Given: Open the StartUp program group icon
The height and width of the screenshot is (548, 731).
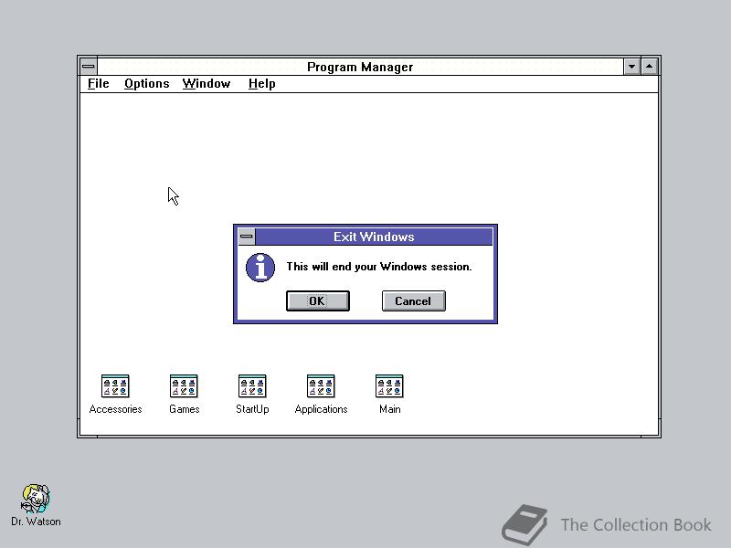Looking at the screenshot, I should click(252, 385).
